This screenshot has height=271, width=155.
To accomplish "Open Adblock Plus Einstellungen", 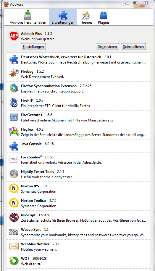I will tap(33, 47).
